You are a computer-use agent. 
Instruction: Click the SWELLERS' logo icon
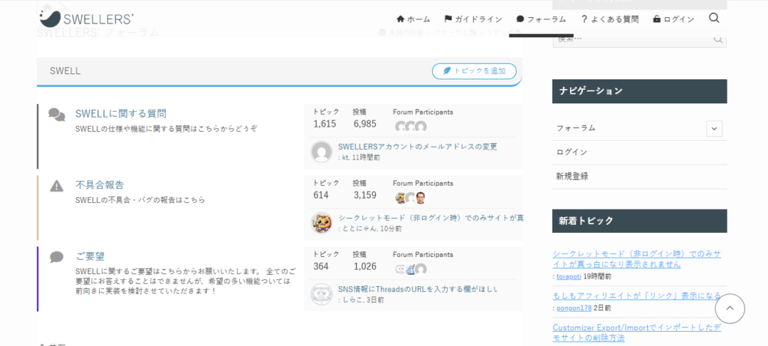[50, 15]
